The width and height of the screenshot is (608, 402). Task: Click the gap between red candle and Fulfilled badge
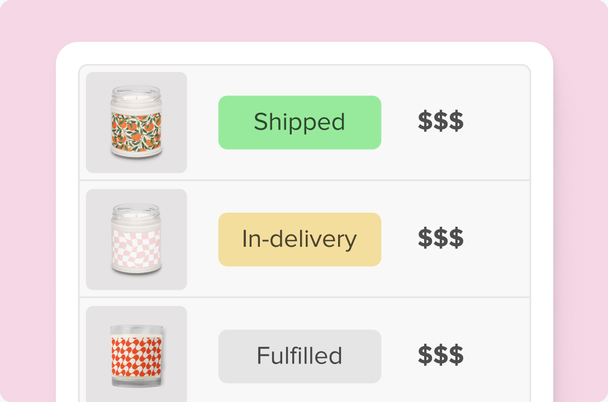[202, 356]
